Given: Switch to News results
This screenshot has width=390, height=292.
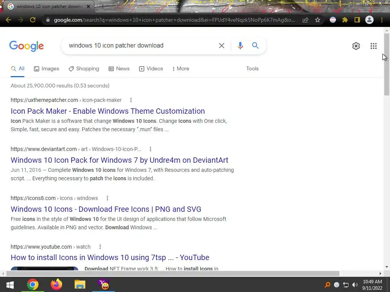Looking at the screenshot, I should 119,68.
